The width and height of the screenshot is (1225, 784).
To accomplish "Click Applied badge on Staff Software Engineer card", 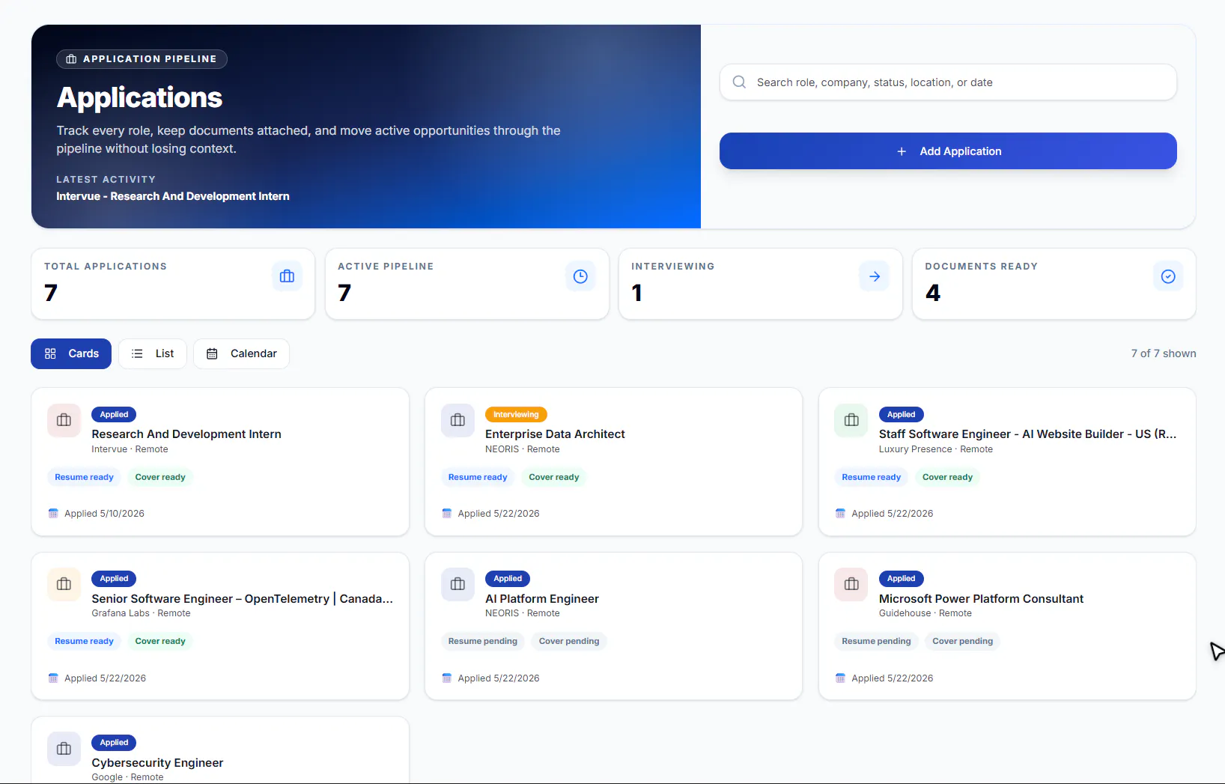I will click(x=902, y=415).
